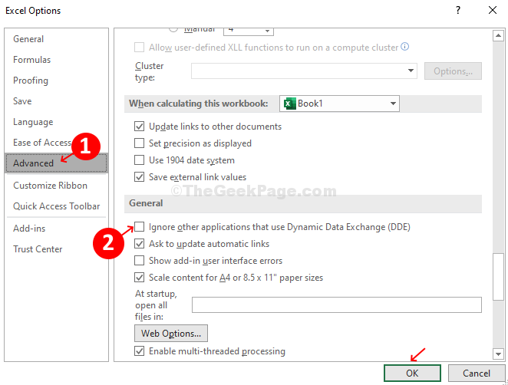Uncheck Enable multi-threaded processing
The image size is (508, 385).
click(140, 351)
